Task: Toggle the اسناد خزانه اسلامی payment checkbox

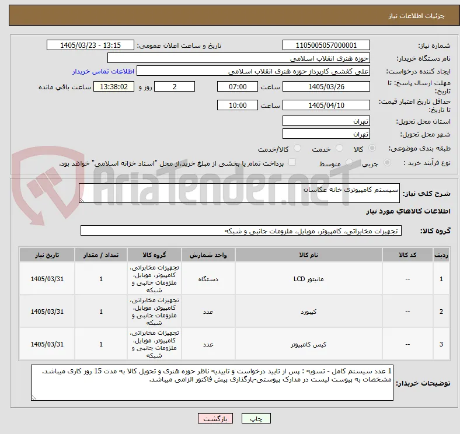Action: click(x=292, y=162)
